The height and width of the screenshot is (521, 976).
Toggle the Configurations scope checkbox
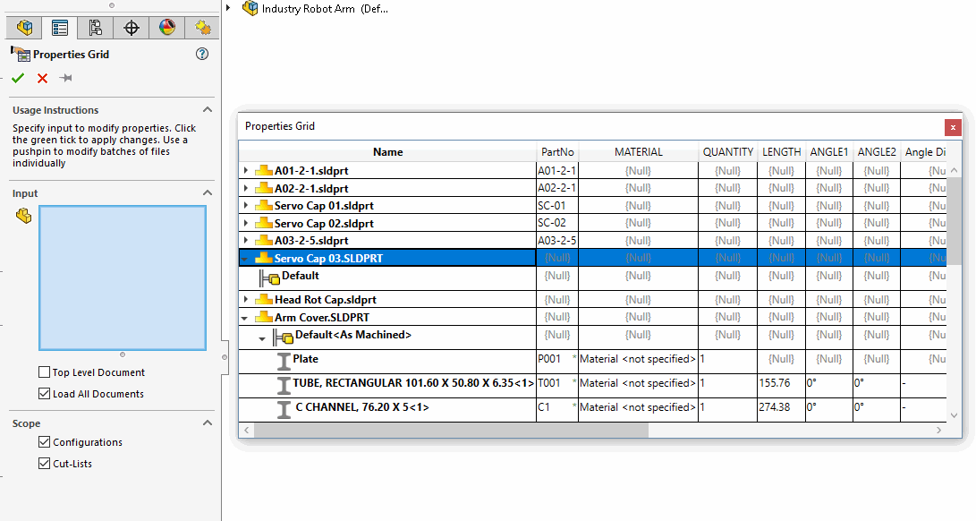(44, 442)
